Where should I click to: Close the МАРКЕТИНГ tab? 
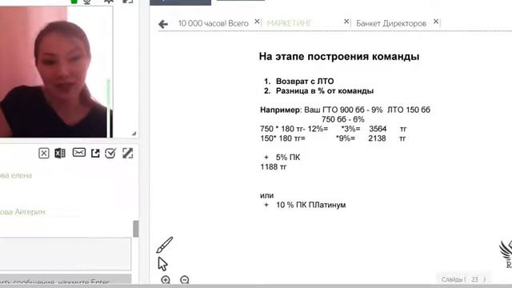346,22
